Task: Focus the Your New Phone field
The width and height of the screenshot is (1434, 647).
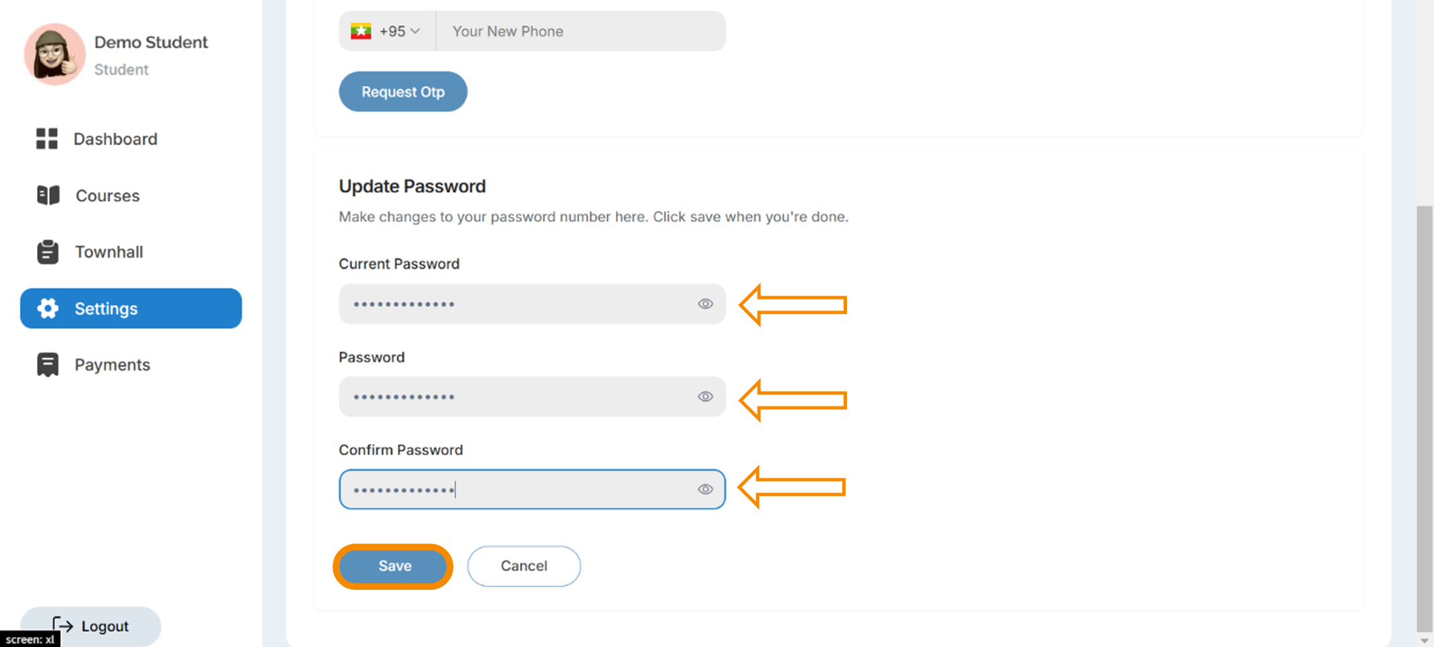Action: tap(581, 32)
